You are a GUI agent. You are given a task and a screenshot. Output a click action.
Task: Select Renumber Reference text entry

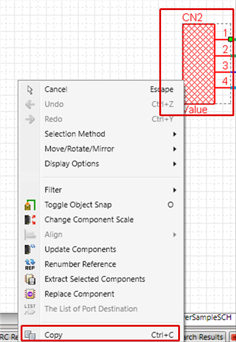coord(80,264)
